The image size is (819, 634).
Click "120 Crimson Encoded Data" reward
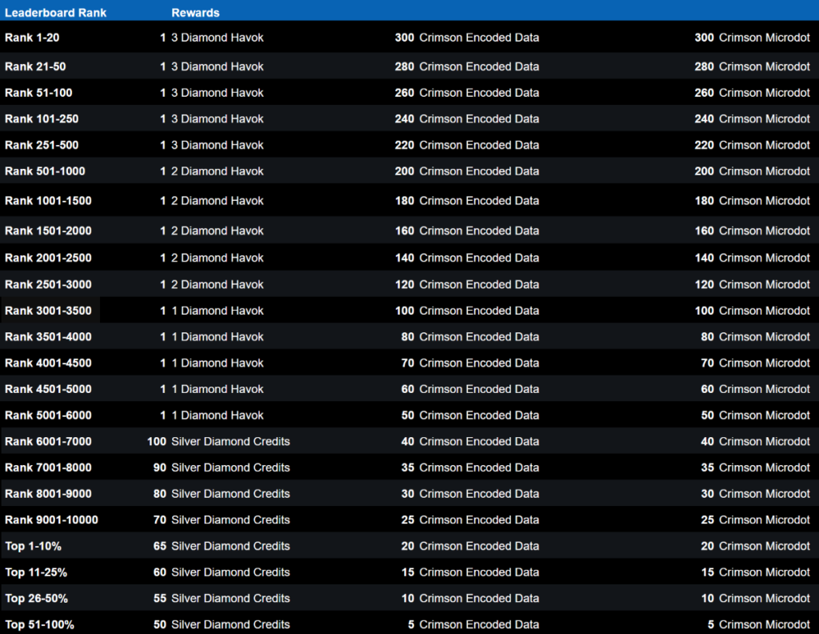point(467,285)
